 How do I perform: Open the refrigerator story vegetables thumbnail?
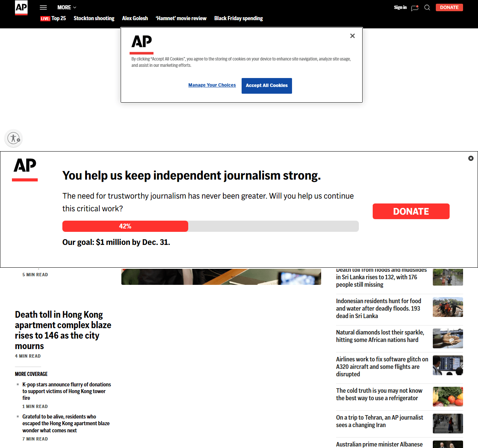click(448, 396)
